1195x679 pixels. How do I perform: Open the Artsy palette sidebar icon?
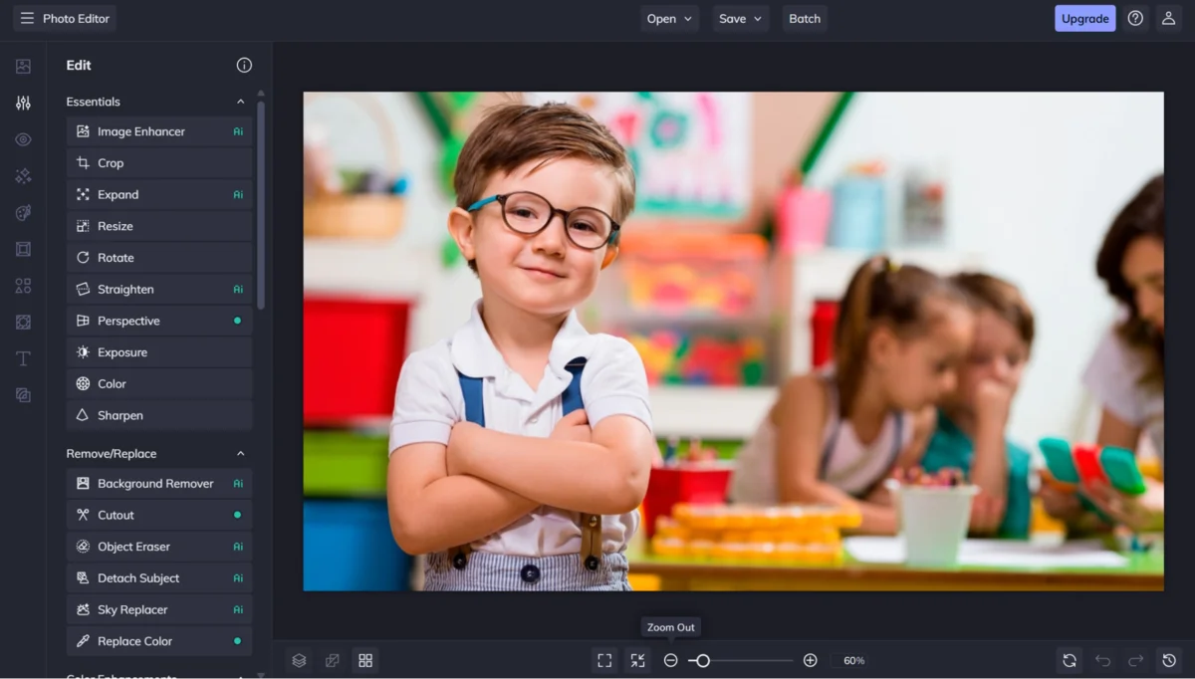coord(23,213)
